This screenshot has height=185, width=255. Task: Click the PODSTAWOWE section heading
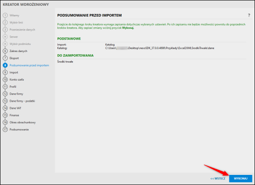69,39
